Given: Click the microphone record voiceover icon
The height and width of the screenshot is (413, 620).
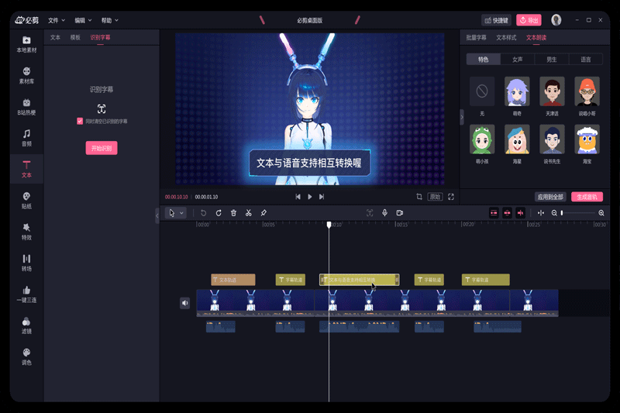Looking at the screenshot, I should [384, 212].
